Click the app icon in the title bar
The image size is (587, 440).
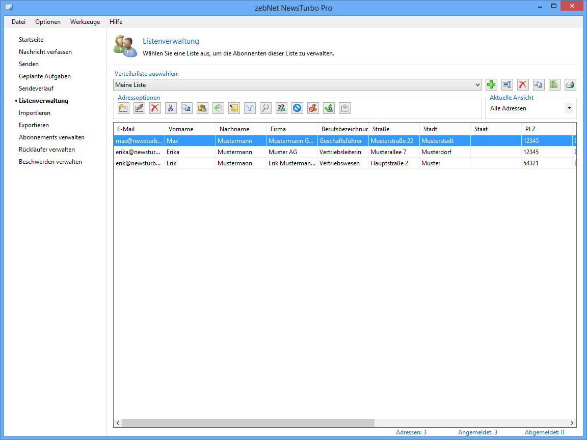point(9,8)
